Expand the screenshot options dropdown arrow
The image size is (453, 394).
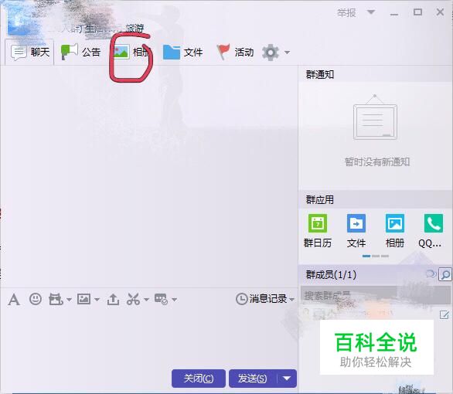coord(146,300)
